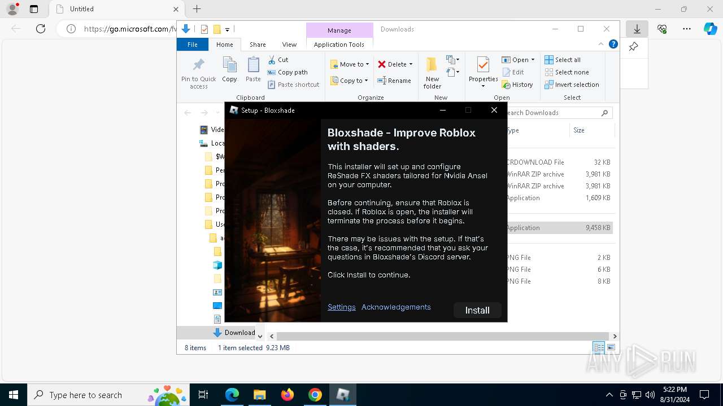Viewport: 723px width, 406px height.
Task: Click the Edge refresh button
Action: coord(41,29)
